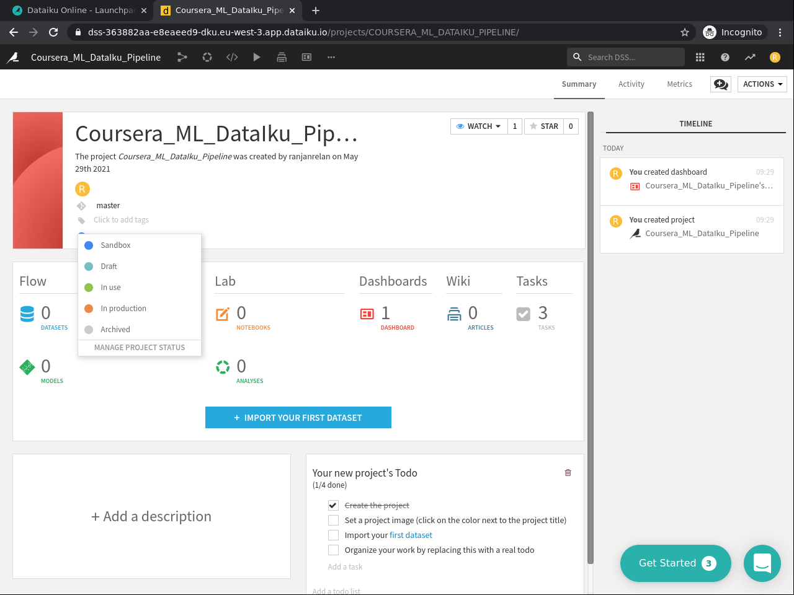The width and height of the screenshot is (794, 595).
Task: Open Manage Project Status
Action: pyautogui.click(x=140, y=348)
